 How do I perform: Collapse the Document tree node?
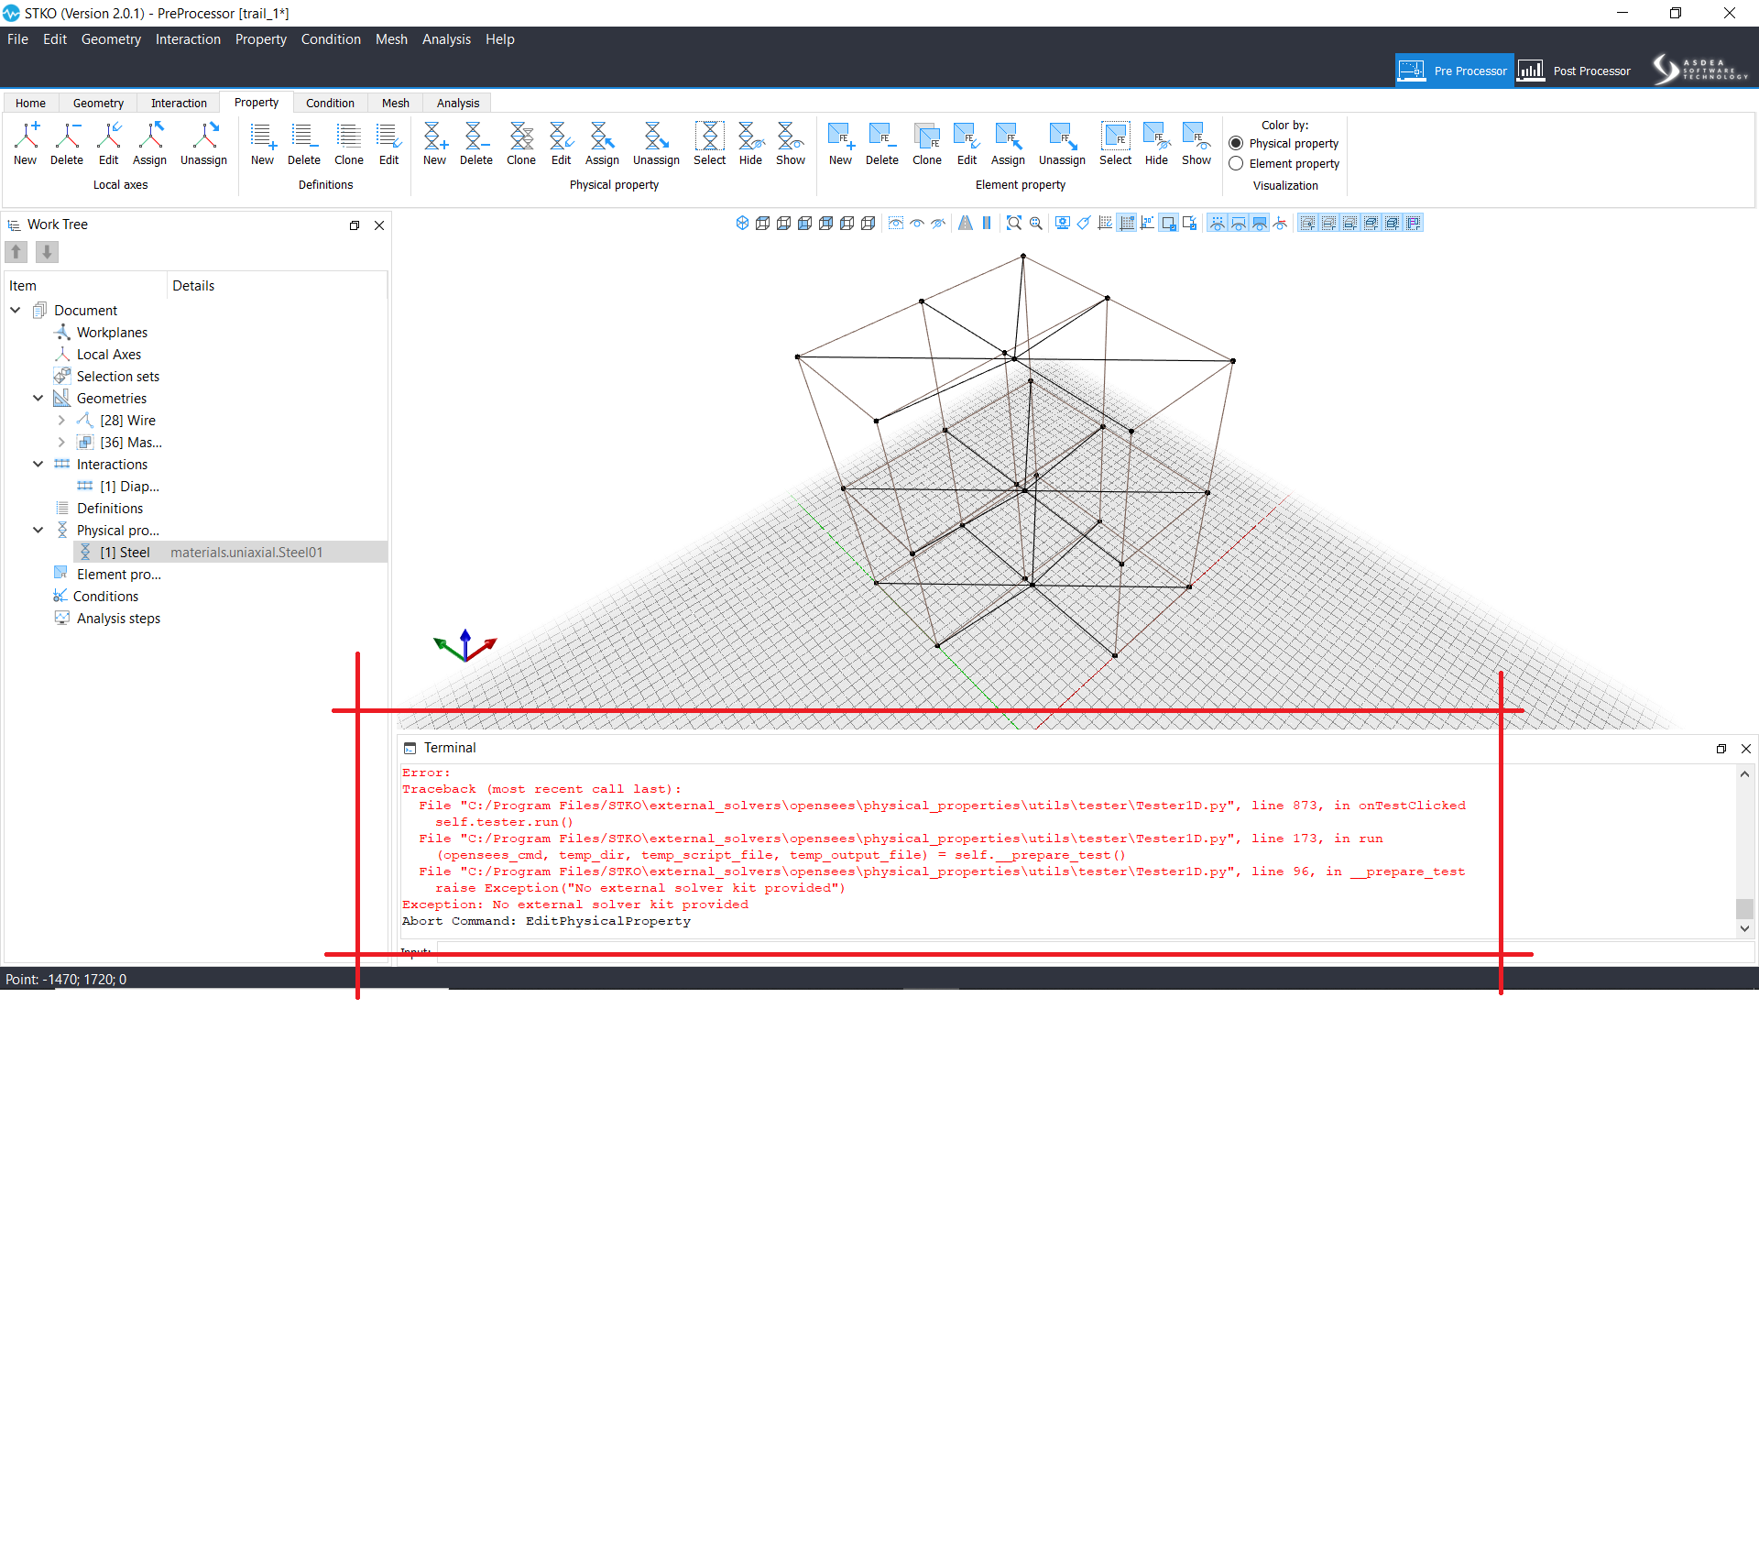click(16, 310)
